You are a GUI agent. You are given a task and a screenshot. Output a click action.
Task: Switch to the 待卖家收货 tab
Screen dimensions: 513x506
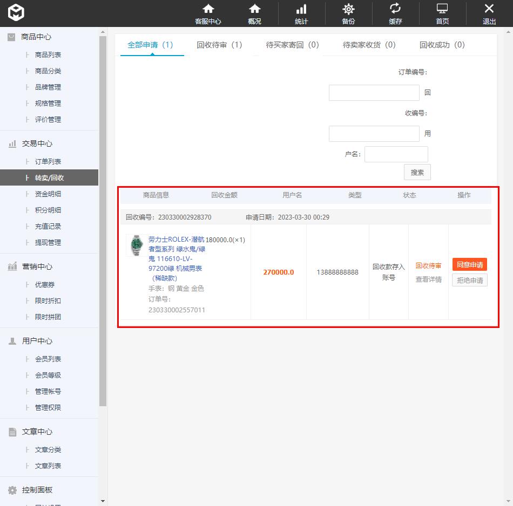pos(369,45)
